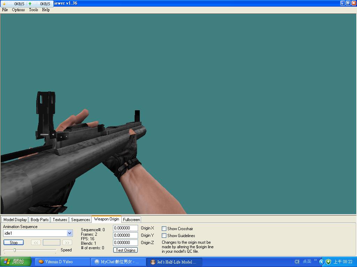The image size is (357, 267).
Task: Enable the Show Crosshair checkbox
Action: 164,229
